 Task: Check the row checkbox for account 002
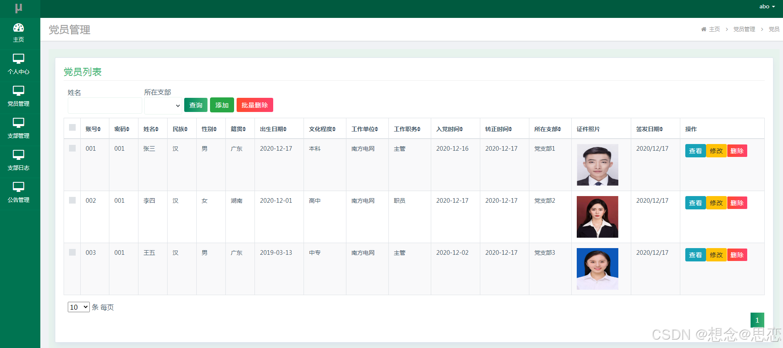pyautogui.click(x=72, y=200)
